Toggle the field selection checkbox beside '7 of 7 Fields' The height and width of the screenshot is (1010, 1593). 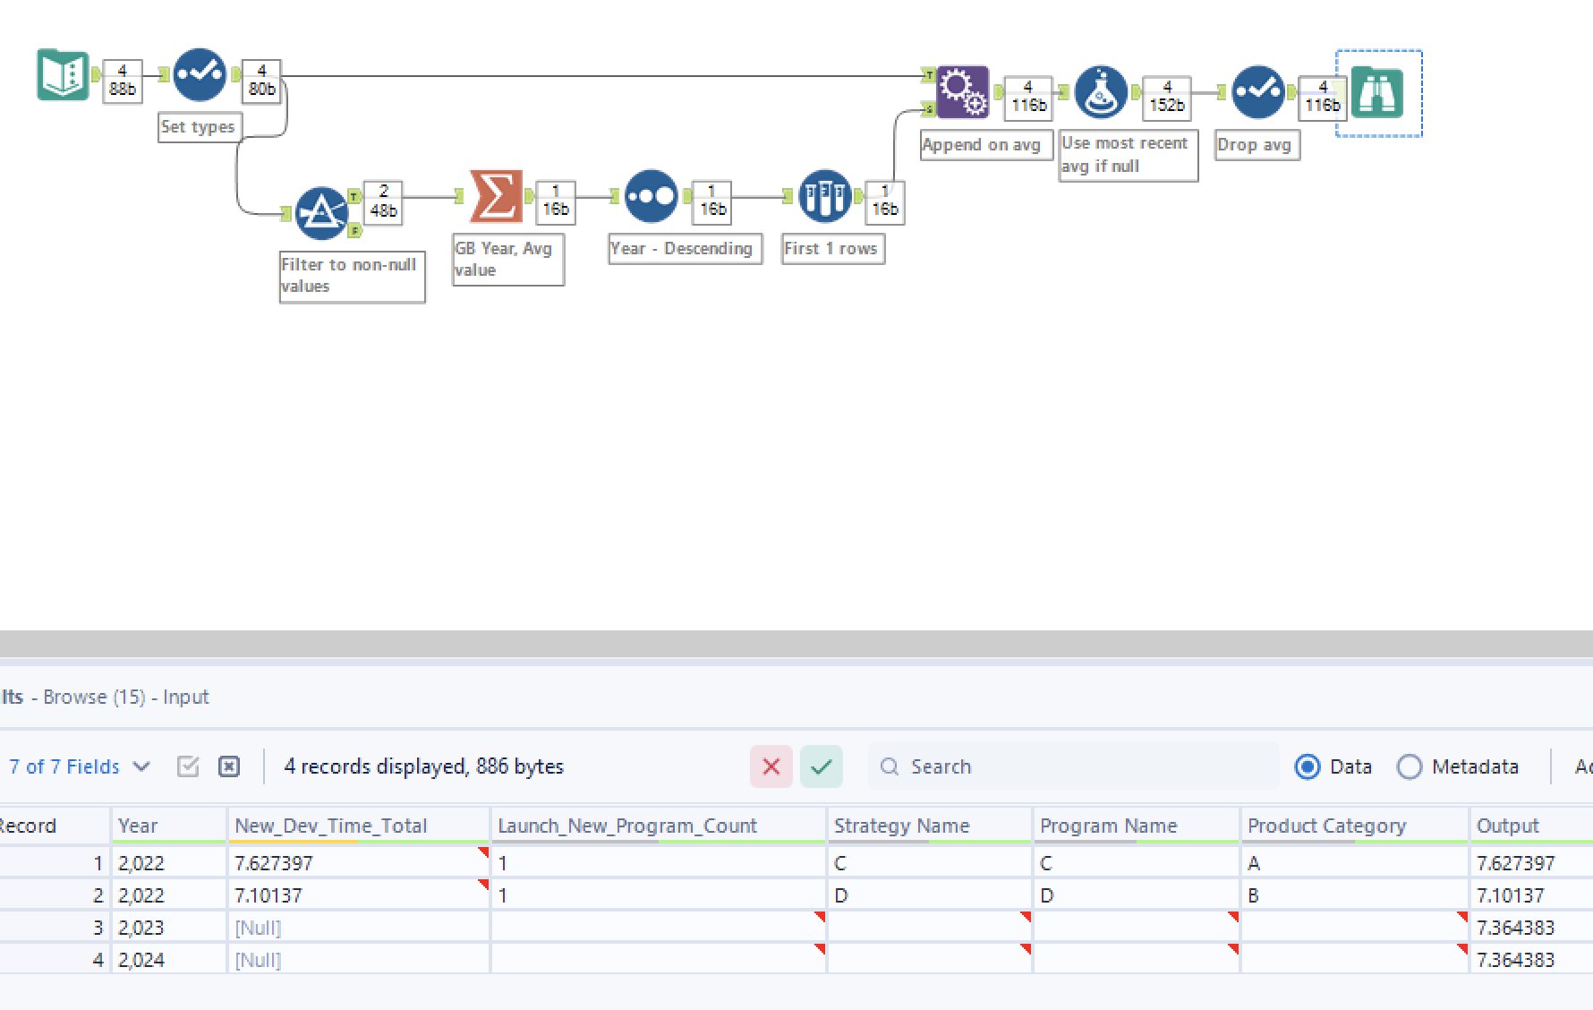(188, 766)
